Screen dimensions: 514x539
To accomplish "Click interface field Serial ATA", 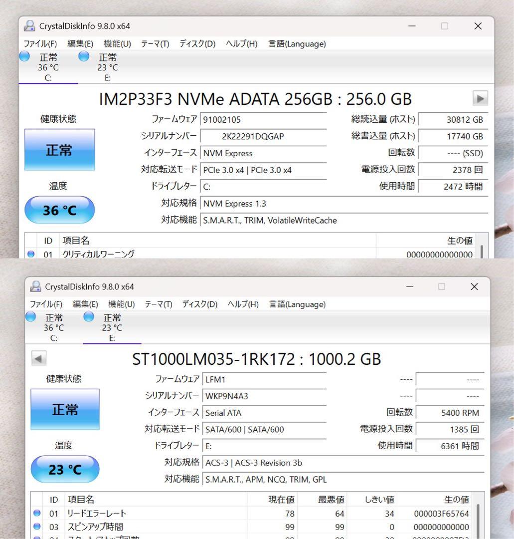I will 264,413.
